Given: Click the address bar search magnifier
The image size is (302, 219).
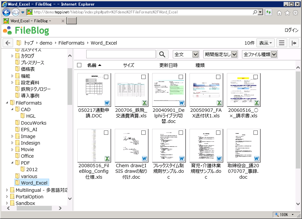Looking at the screenshot, I should pos(255,12).
